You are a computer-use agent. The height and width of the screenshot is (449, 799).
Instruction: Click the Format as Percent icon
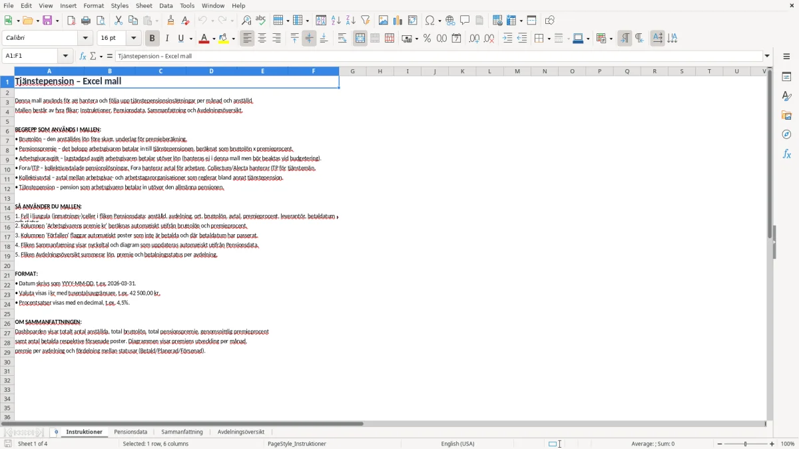tap(427, 39)
